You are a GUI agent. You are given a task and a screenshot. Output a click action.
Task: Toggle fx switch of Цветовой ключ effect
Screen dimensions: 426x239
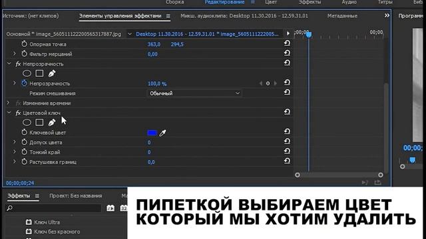pyautogui.click(x=18, y=113)
